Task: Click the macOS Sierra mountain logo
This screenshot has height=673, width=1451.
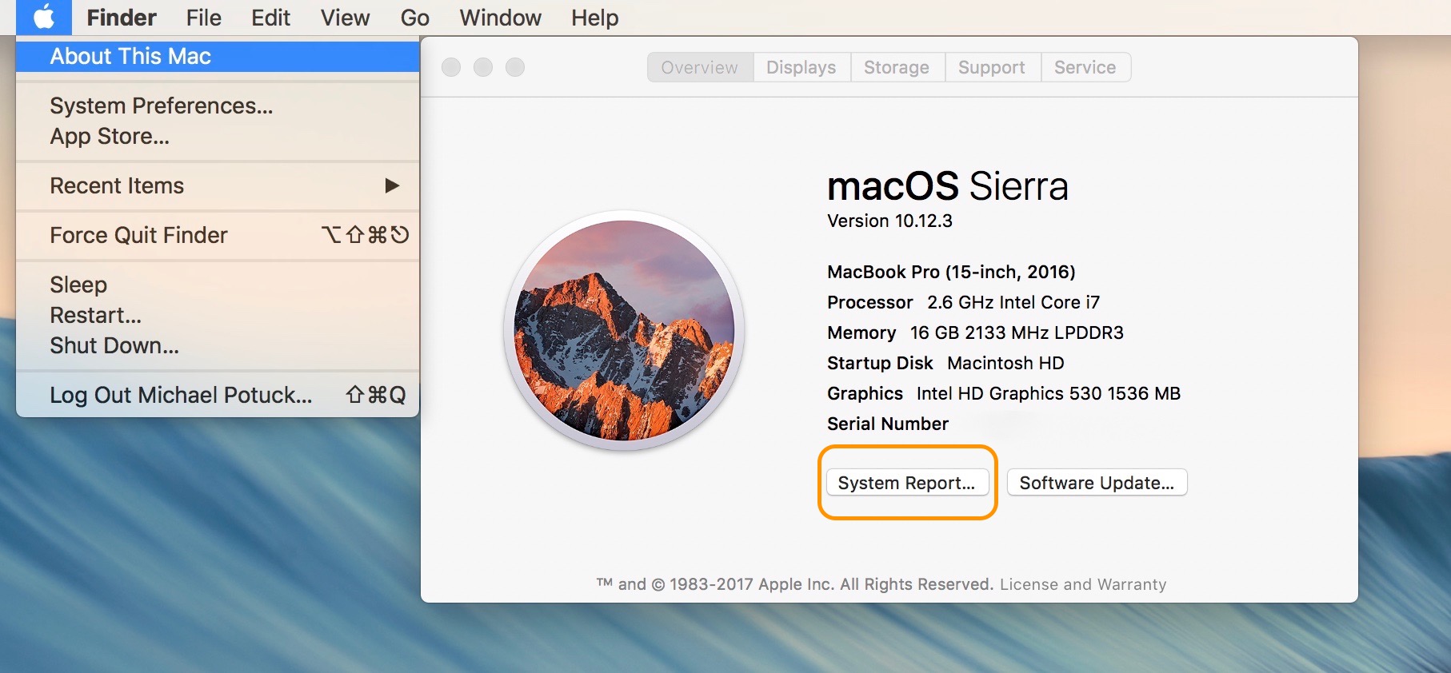Action: (x=624, y=330)
